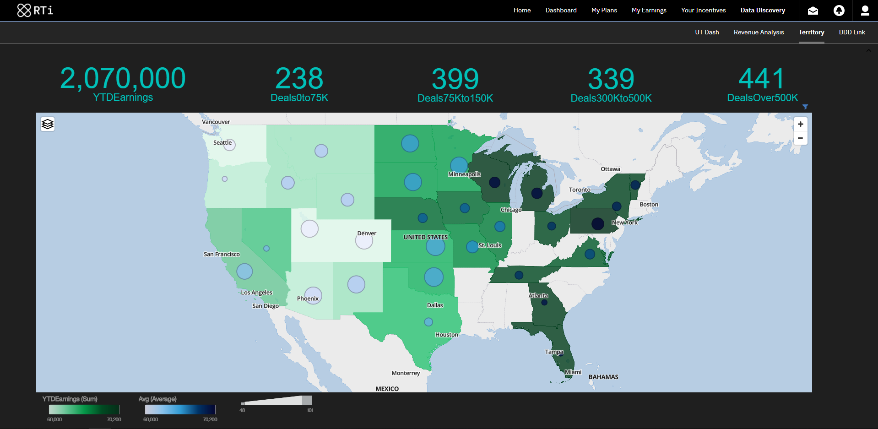Open the DDD Link page

(852, 32)
